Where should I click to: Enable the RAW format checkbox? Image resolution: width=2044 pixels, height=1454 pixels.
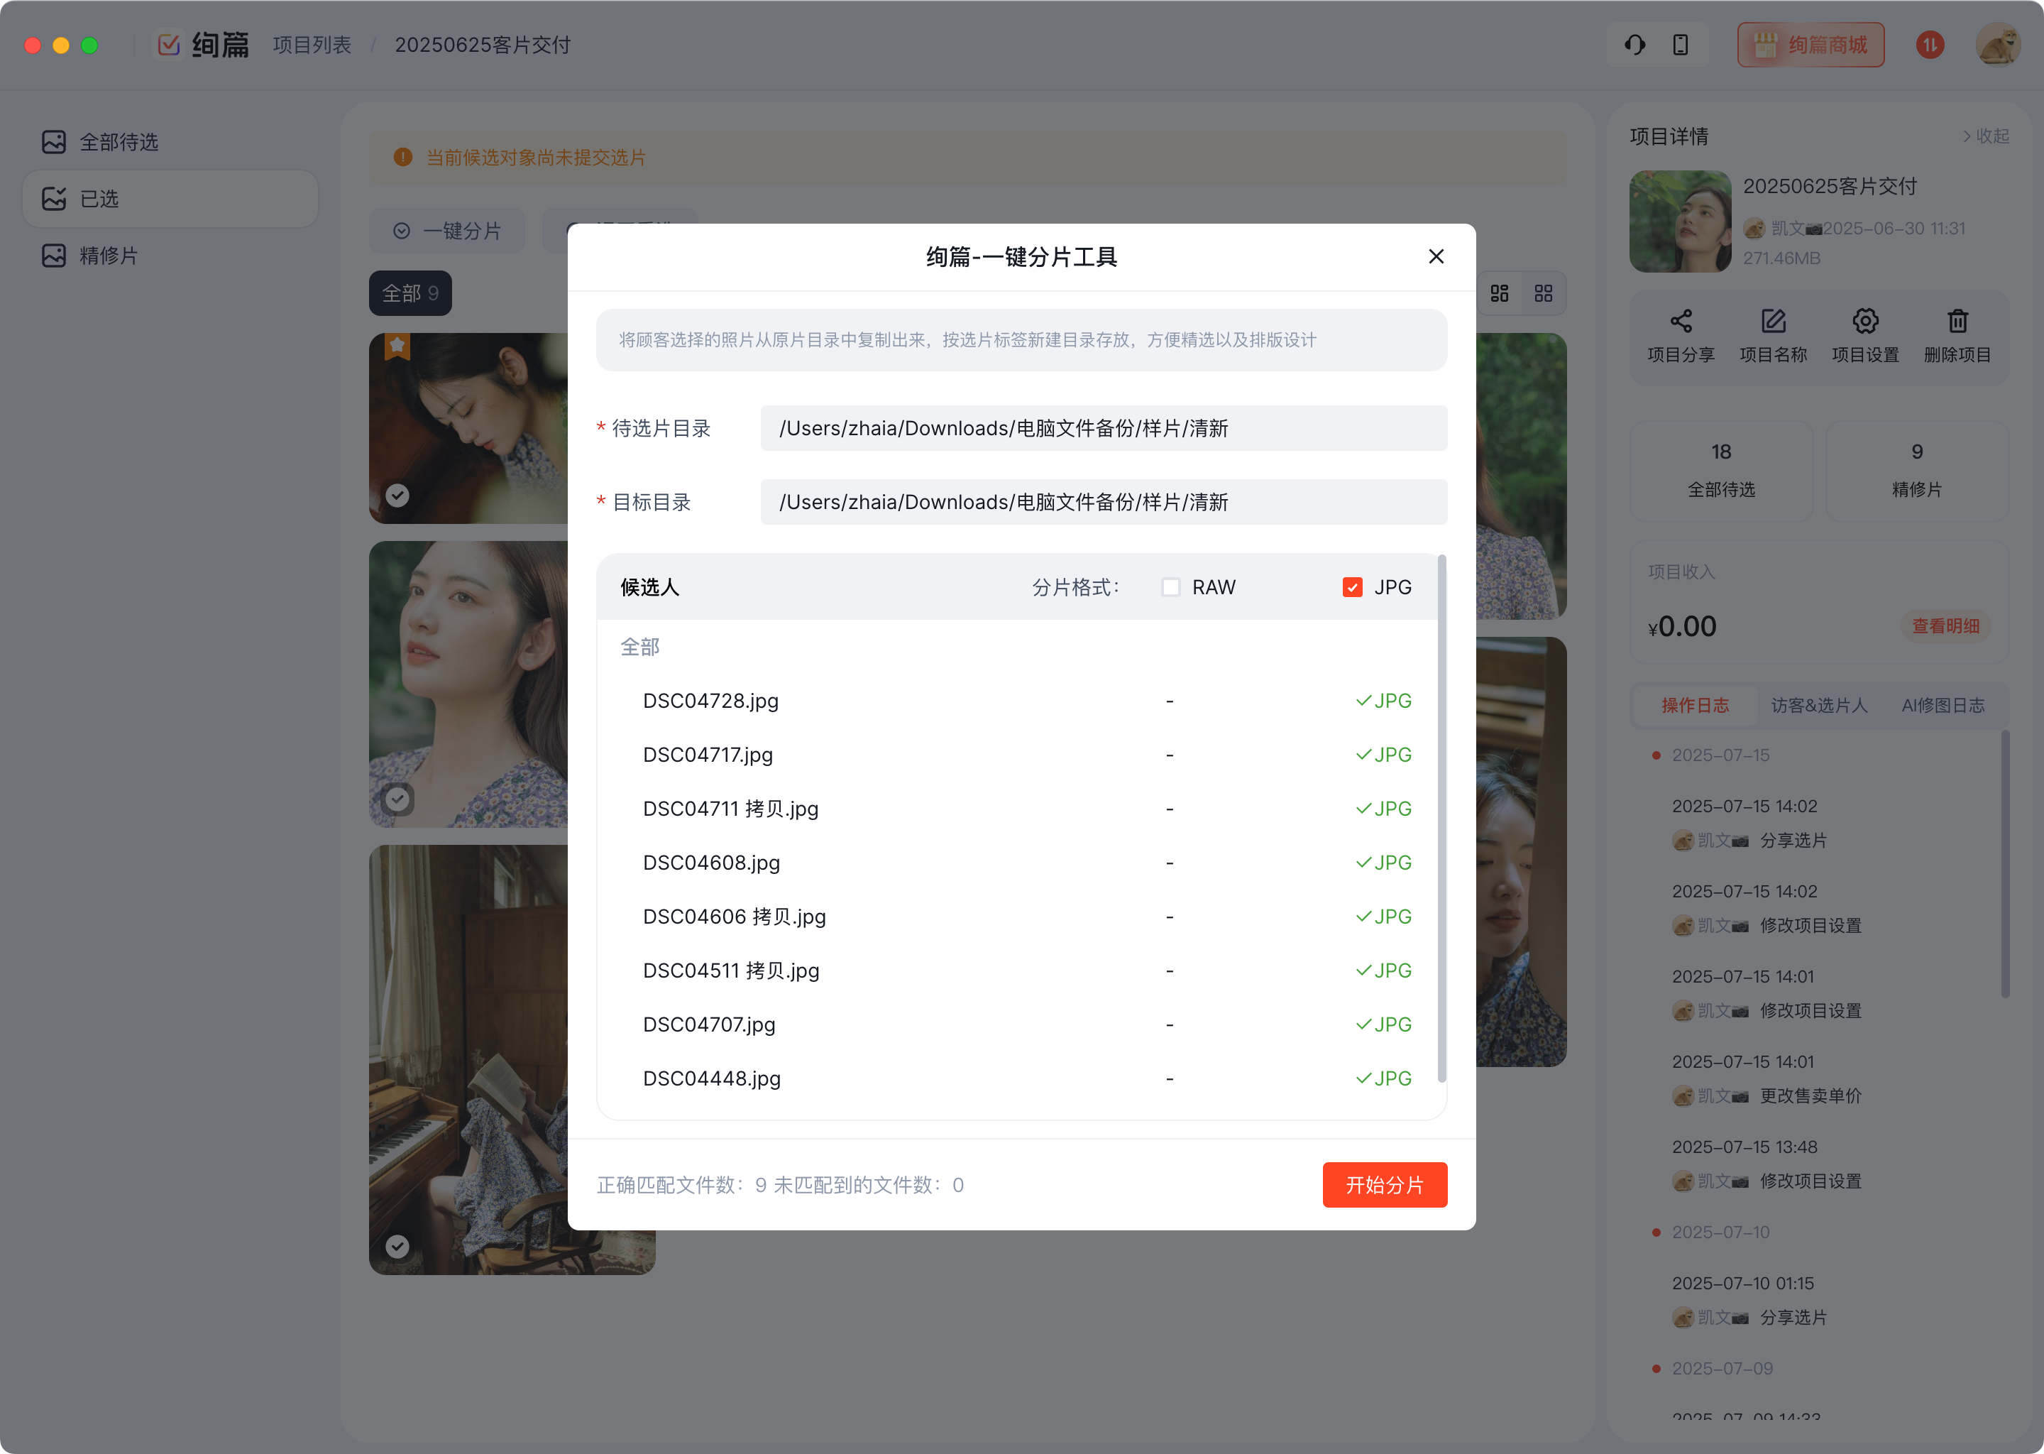[1170, 587]
